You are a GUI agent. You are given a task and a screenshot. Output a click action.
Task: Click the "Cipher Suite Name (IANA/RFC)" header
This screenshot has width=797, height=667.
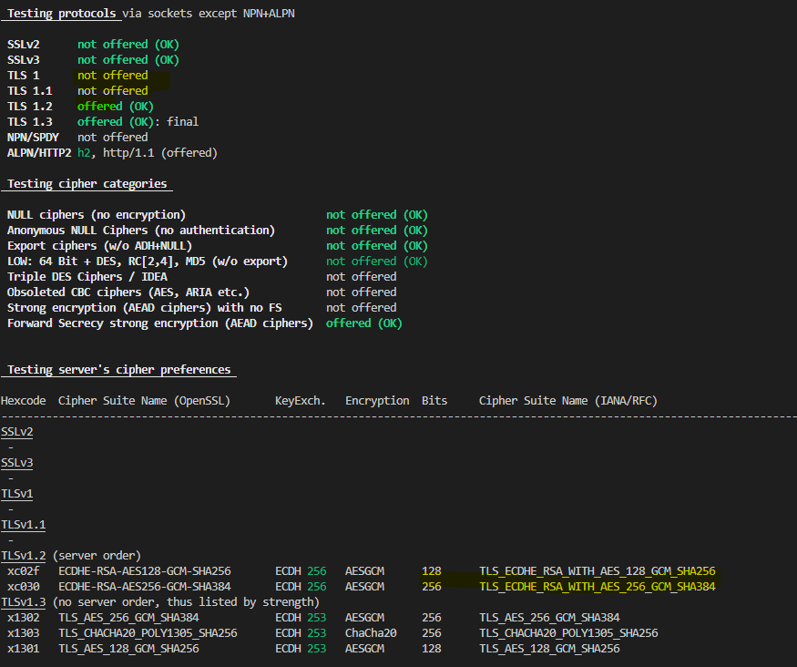coord(567,400)
